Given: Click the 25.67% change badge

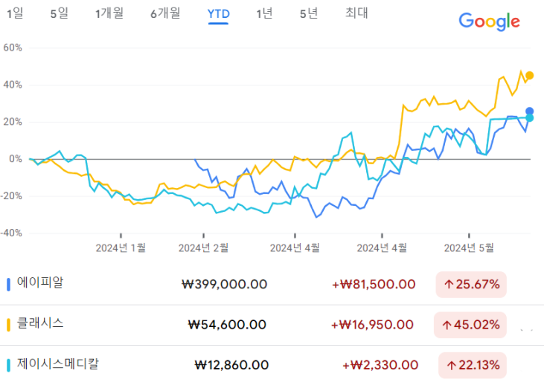Looking at the screenshot, I should (471, 285).
